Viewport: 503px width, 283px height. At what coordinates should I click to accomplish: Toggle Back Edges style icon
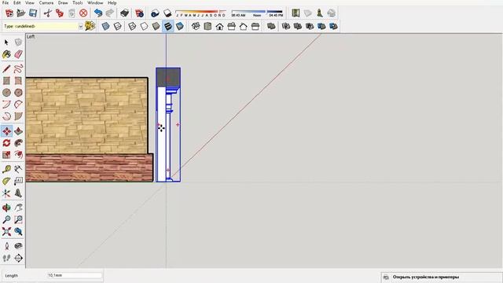point(117,26)
